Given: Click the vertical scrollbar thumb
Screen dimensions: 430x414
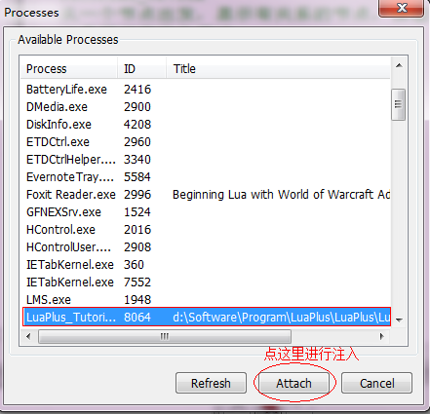Looking at the screenshot, I should pos(399,104).
